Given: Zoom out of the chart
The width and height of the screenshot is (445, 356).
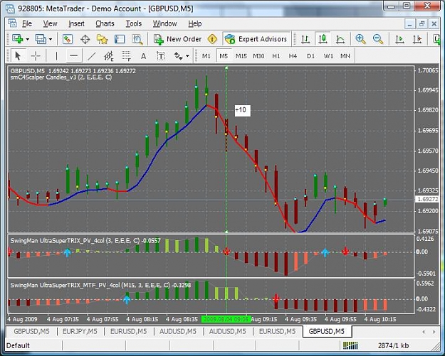Looking at the screenshot, I should coord(378,39).
